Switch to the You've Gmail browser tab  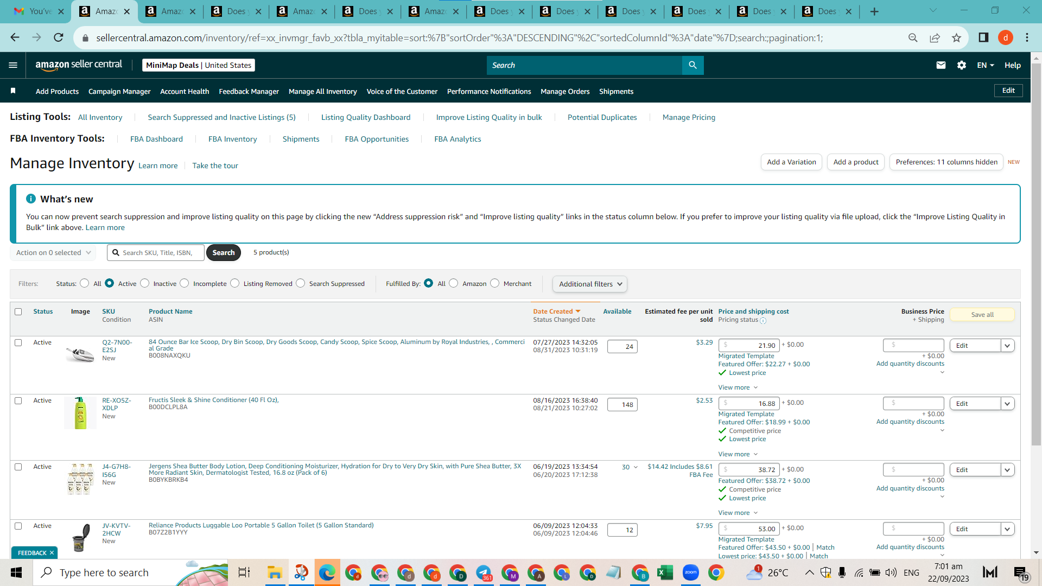coord(38,11)
